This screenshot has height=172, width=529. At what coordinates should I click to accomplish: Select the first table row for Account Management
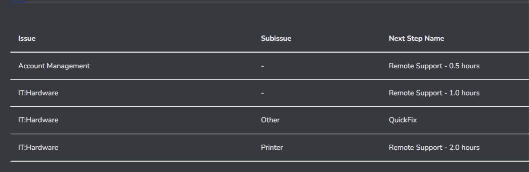point(169,66)
